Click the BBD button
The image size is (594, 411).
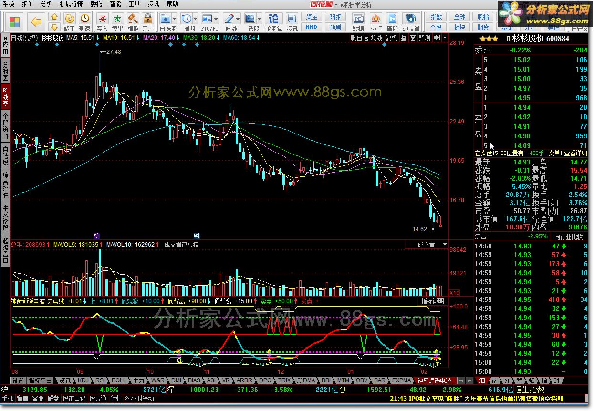(312, 27)
